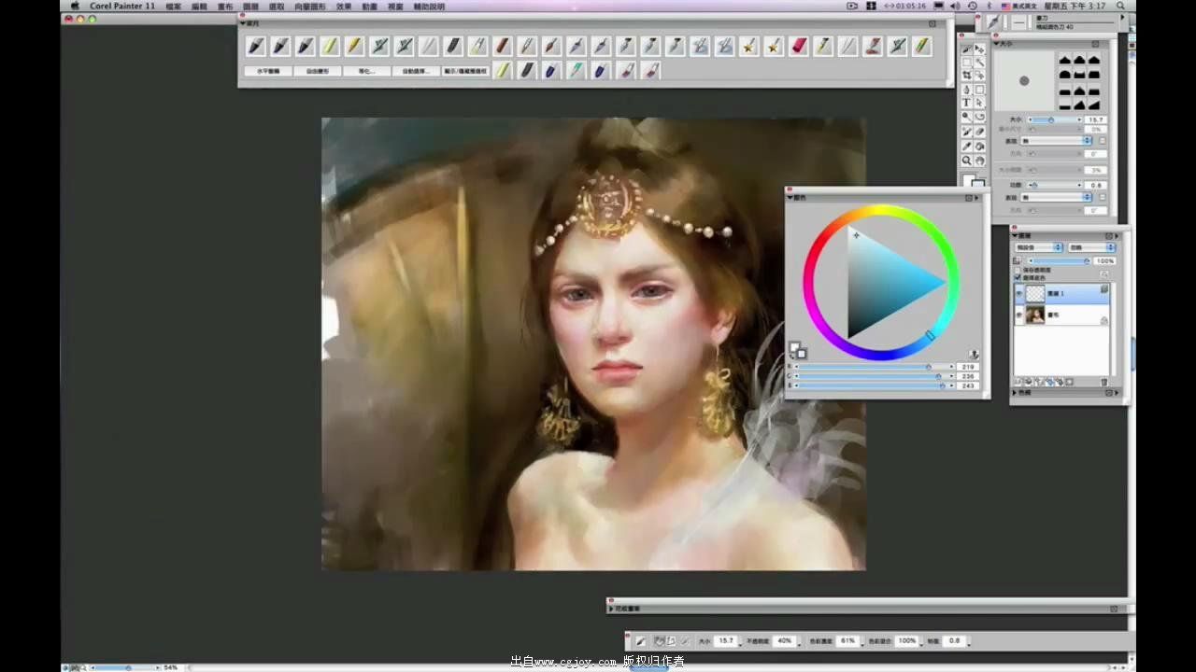Open the 圖層 (Layers) menu
The height and width of the screenshot is (672, 1196).
250,6
